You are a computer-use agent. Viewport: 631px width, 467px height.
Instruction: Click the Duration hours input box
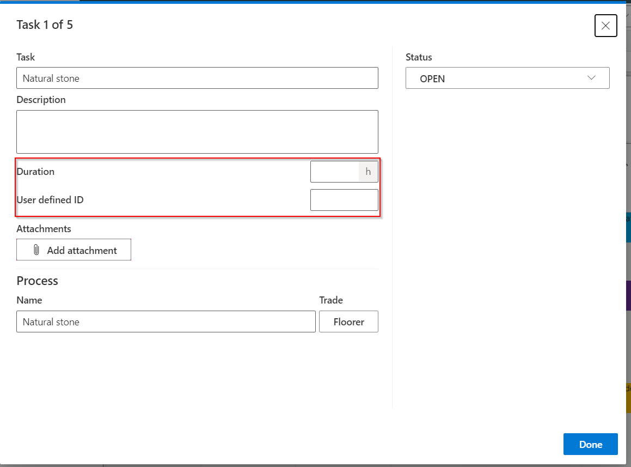pyautogui.click(x=334, y=172)
